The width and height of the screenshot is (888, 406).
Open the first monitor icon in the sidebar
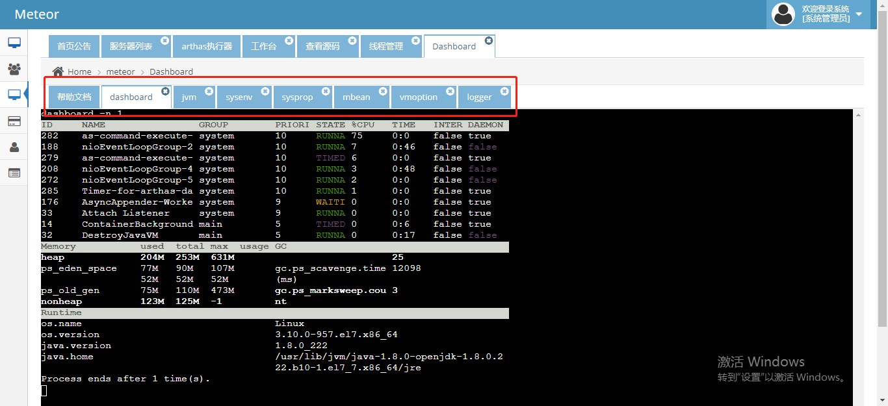pos(14,42)
